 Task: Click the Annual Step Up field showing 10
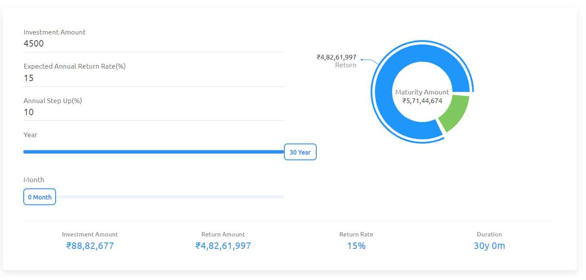pyautogui.click(x=154, y=112)
